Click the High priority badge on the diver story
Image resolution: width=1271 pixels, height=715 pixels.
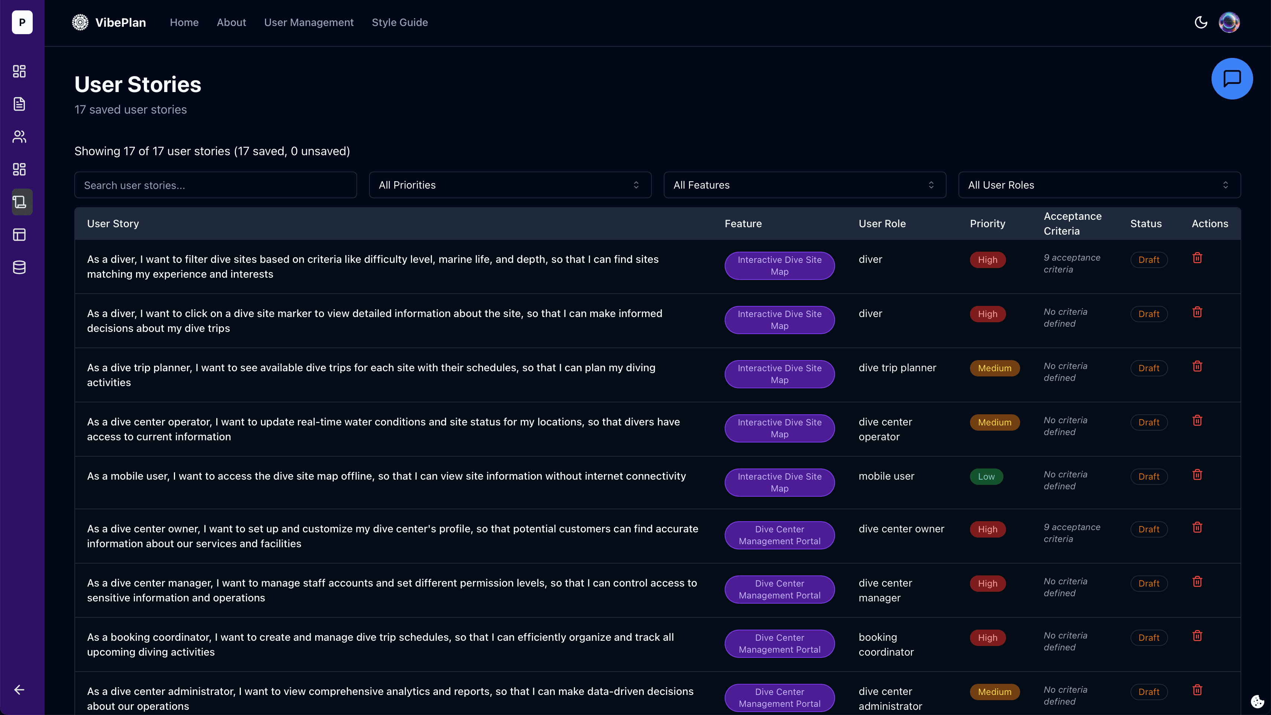987,260
